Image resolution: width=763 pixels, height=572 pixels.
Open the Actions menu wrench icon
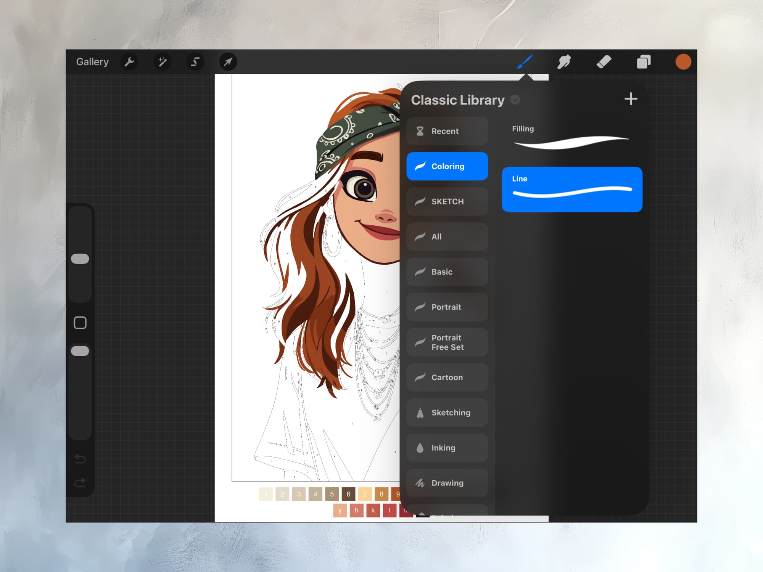coord(129,62)
